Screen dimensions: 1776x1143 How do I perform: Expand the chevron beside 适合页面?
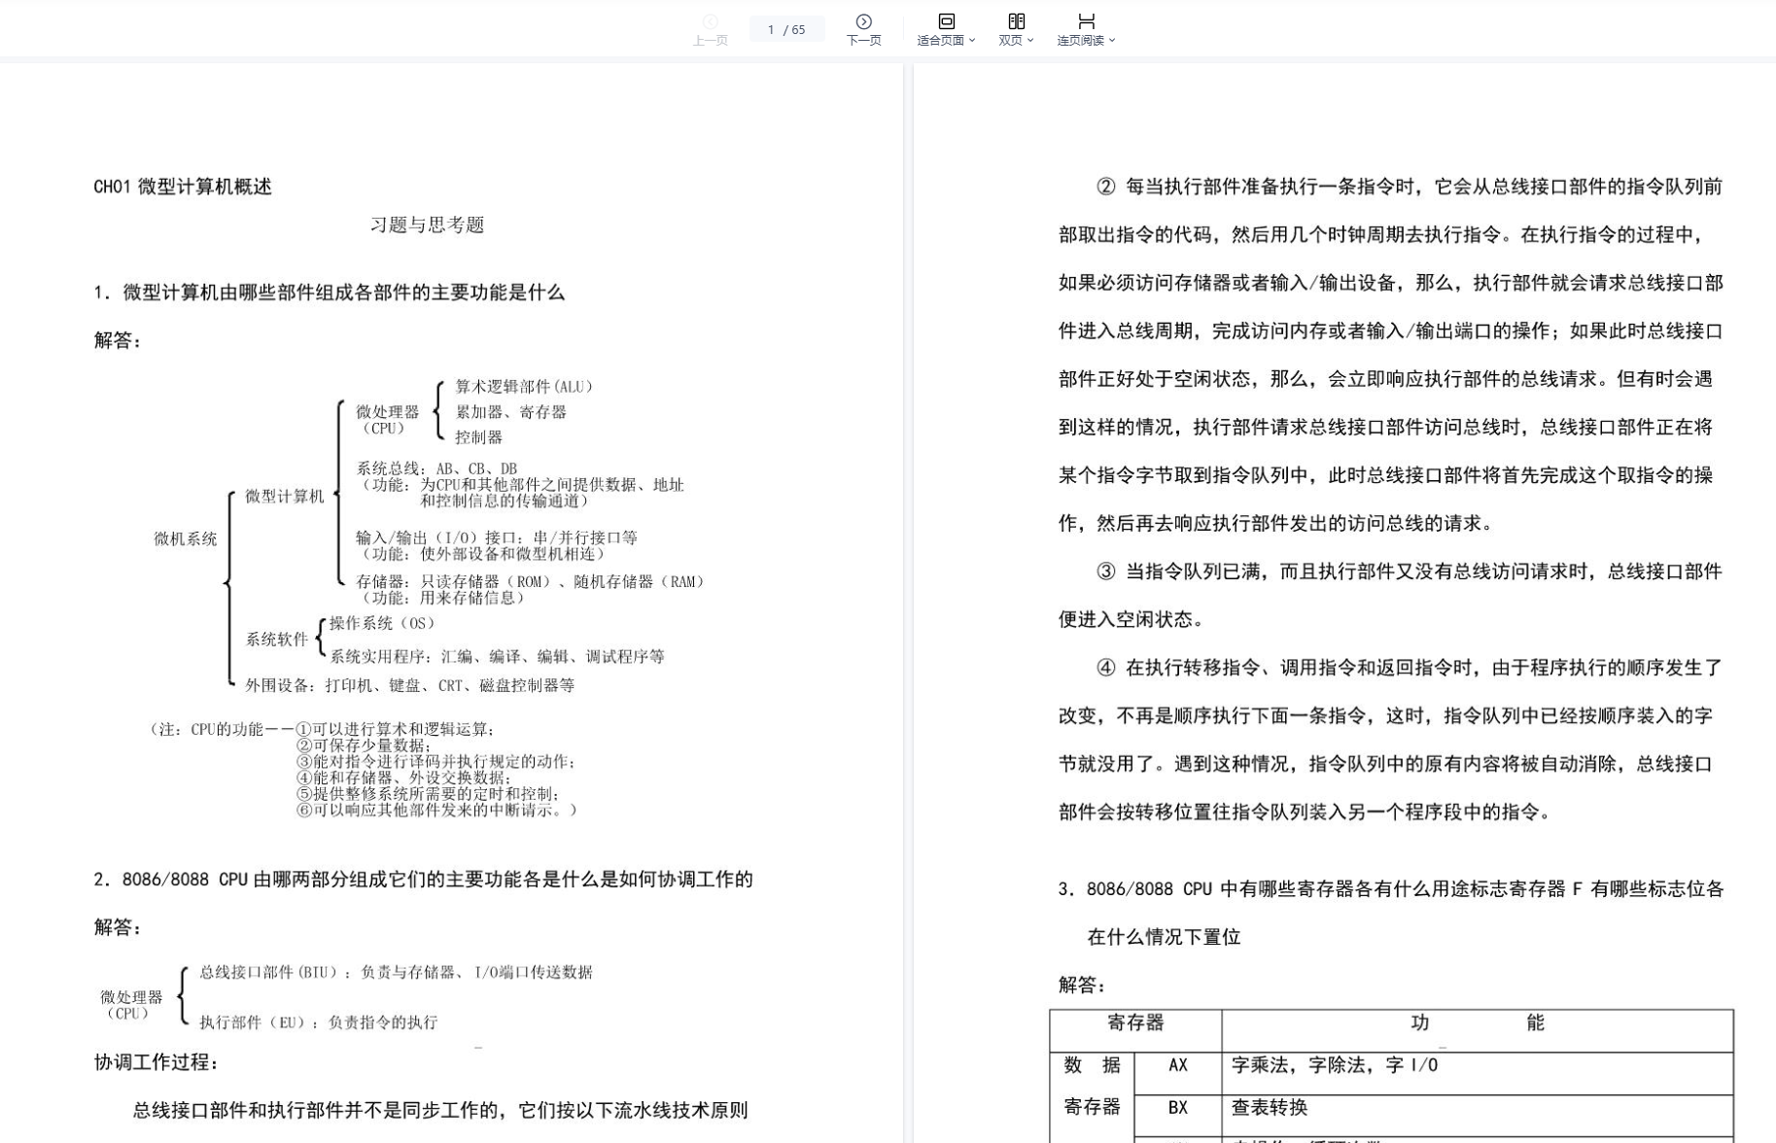(972, 41)
